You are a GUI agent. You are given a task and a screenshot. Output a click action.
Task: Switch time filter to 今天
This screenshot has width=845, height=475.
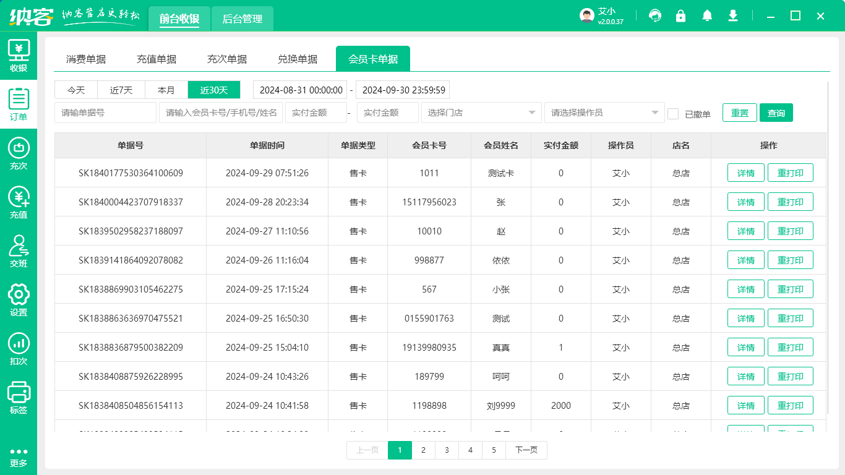(75, 90)
